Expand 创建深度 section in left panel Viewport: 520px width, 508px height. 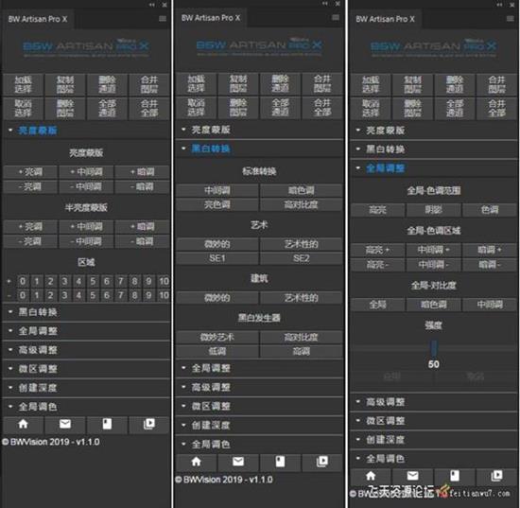(x=86, y=388)
